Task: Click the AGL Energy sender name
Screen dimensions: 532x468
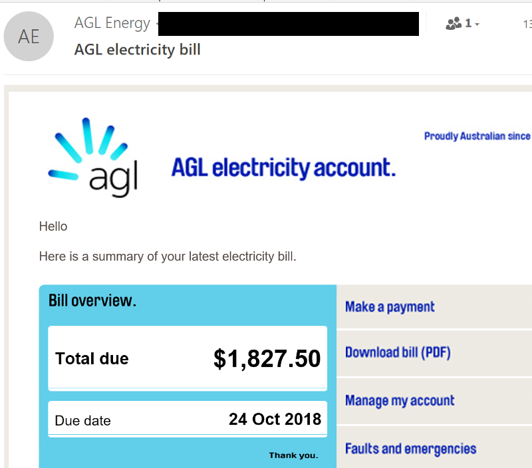Action: (112, 23)
